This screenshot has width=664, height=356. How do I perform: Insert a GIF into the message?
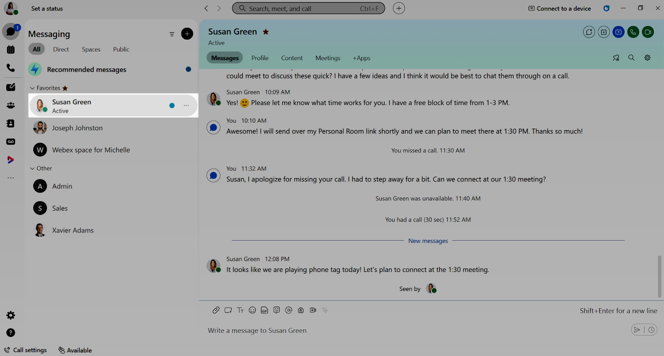pos(264,310)
